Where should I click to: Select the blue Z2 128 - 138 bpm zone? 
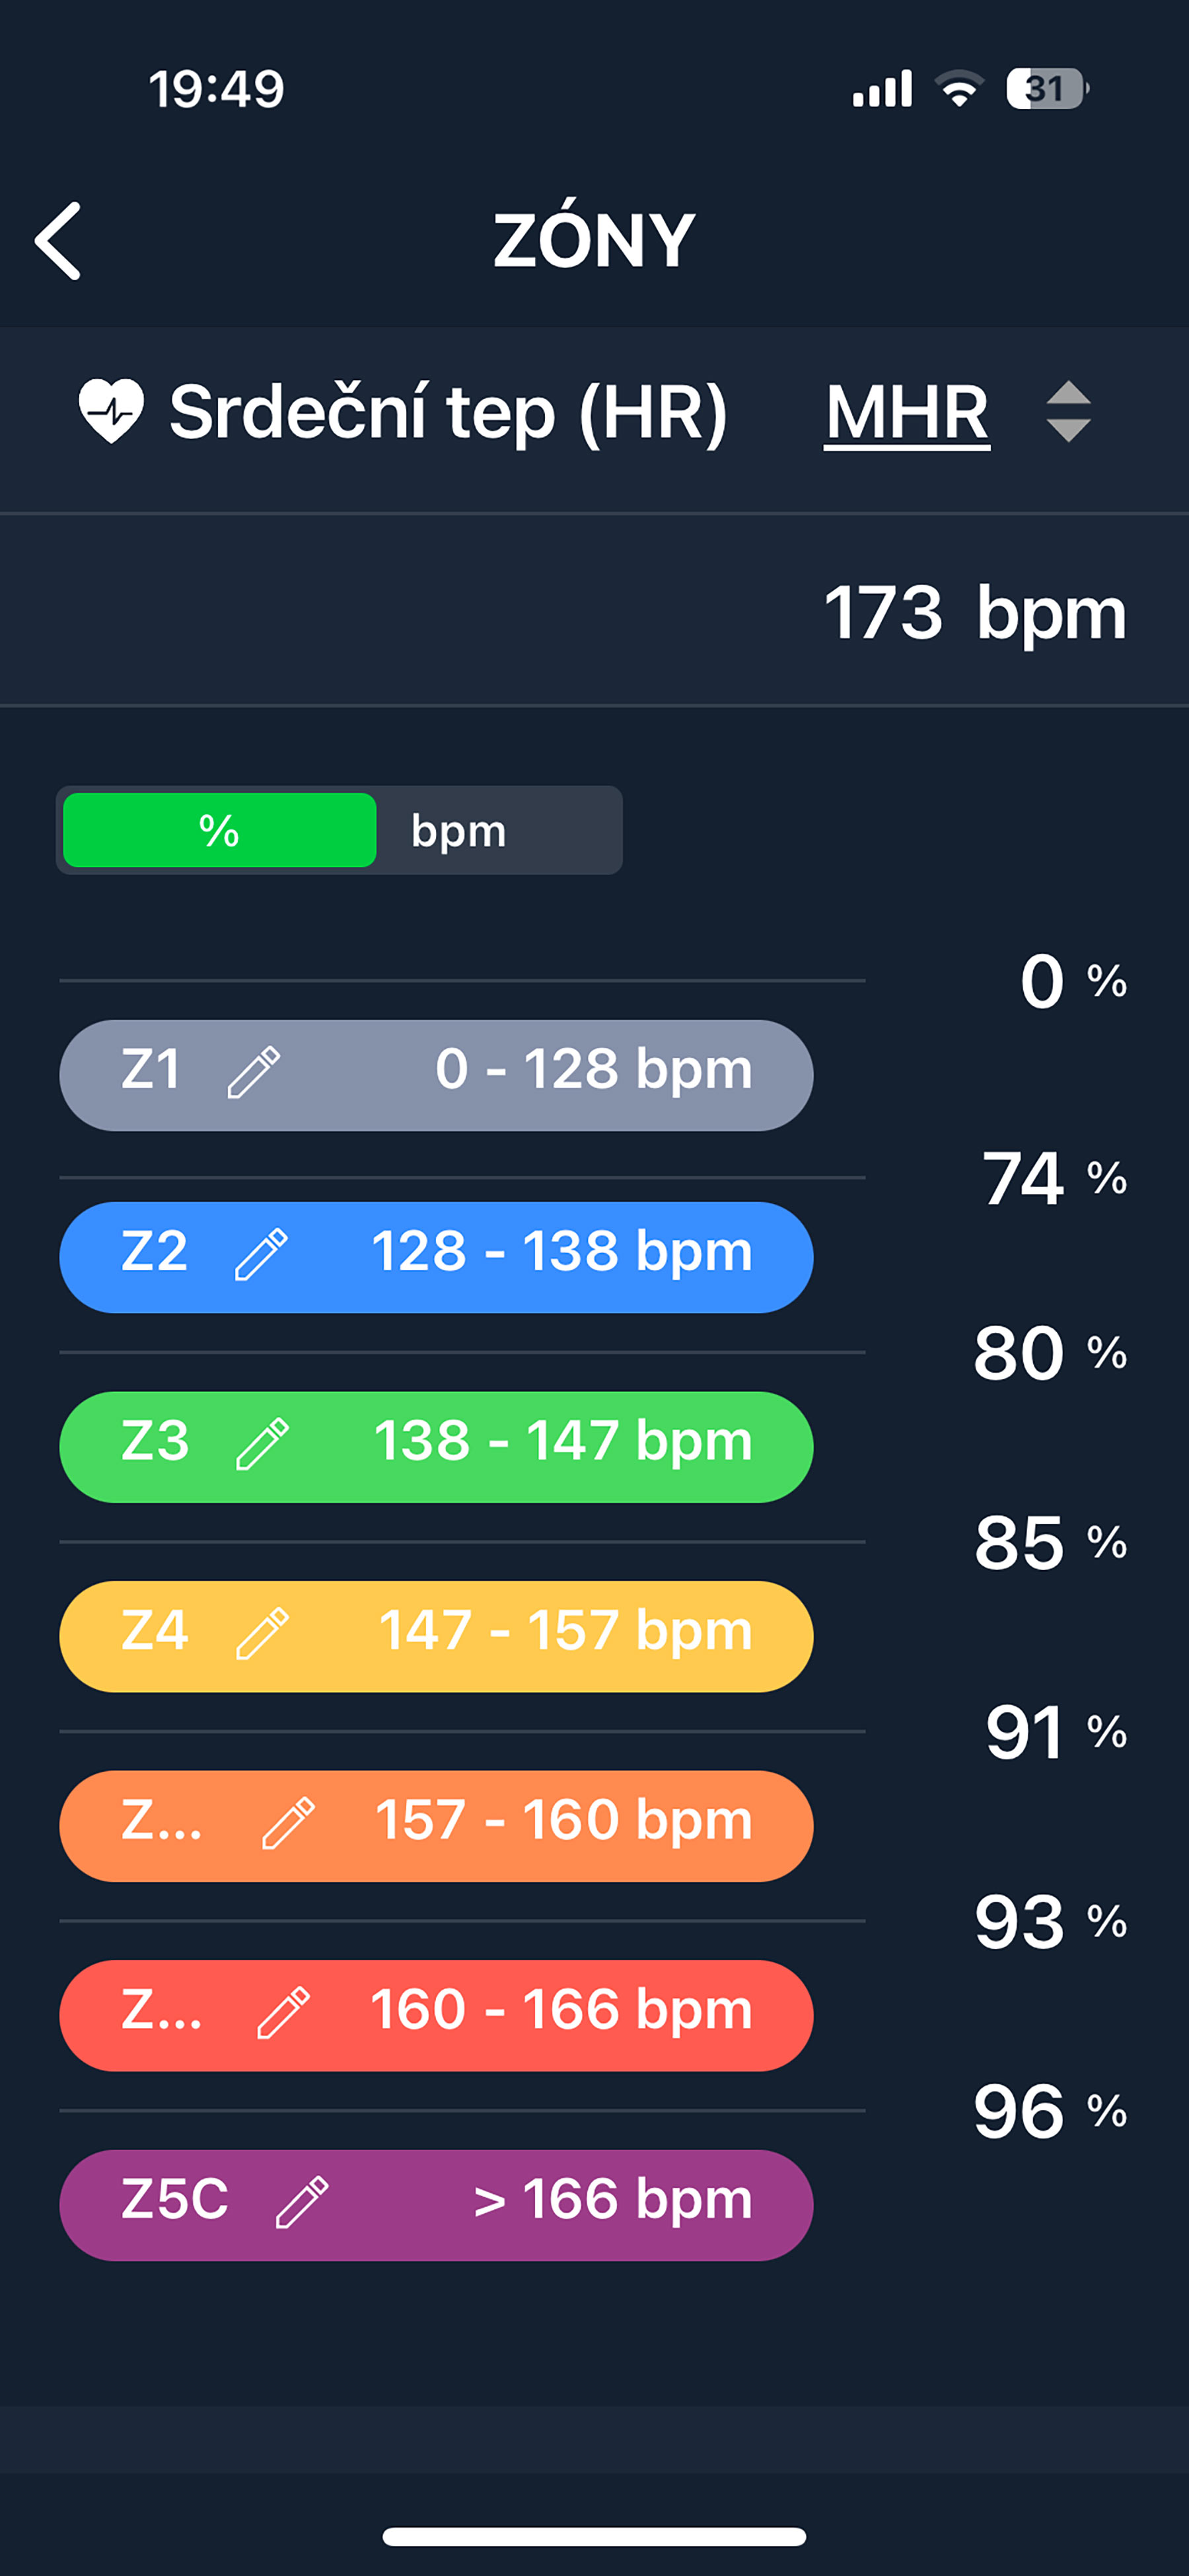[x=559, y=1257]
